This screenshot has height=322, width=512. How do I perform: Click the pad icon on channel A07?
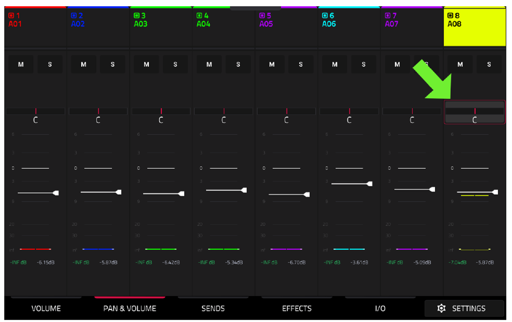pos(388,16)
